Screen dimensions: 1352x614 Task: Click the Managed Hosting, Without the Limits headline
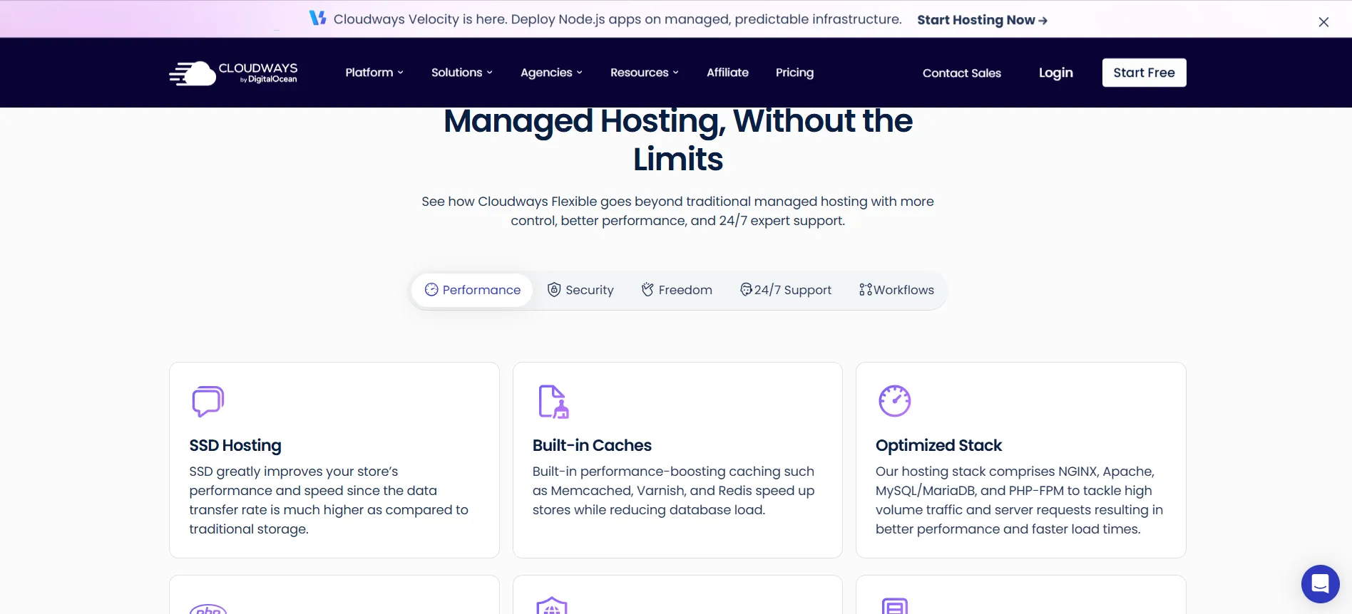pos(677,140)
